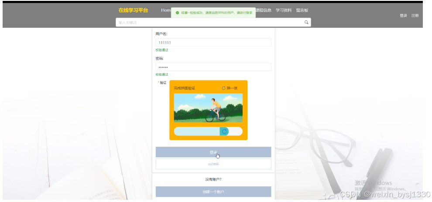Image resolution: width=432 pixels, height=202 pixels.
Task: Click the blue 登录 submit button
Action: (x=213, y=152)
